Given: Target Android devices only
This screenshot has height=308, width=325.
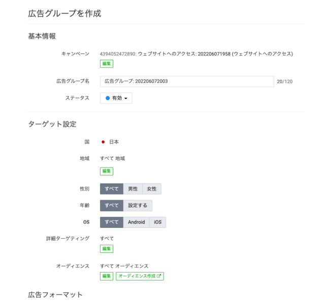Looking at the screenshot, I should click(137, 222).
